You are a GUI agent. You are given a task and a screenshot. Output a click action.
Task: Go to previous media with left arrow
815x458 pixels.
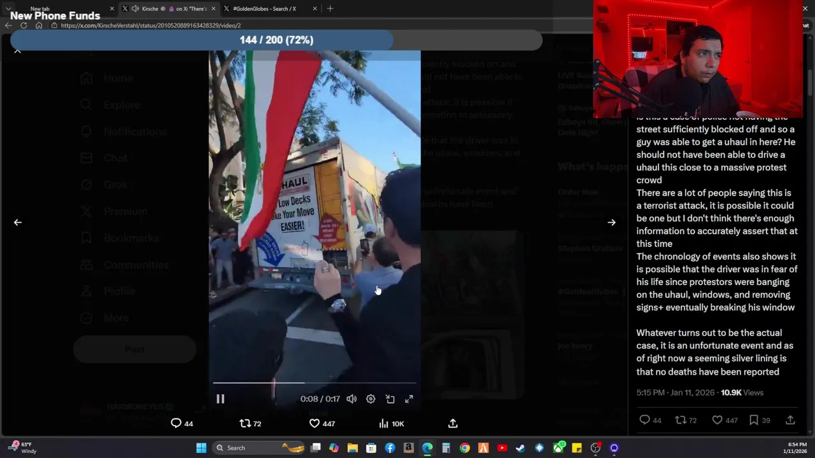click(x=18, y=222)
